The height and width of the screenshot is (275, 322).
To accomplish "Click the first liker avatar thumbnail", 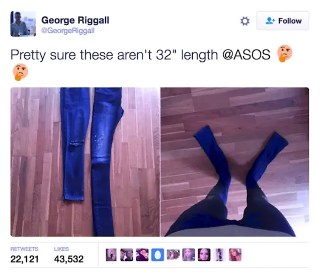I will (111, 255).
